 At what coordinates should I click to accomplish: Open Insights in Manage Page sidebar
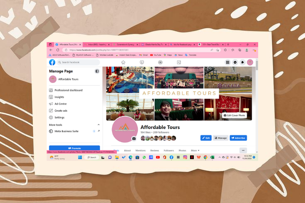75,97
